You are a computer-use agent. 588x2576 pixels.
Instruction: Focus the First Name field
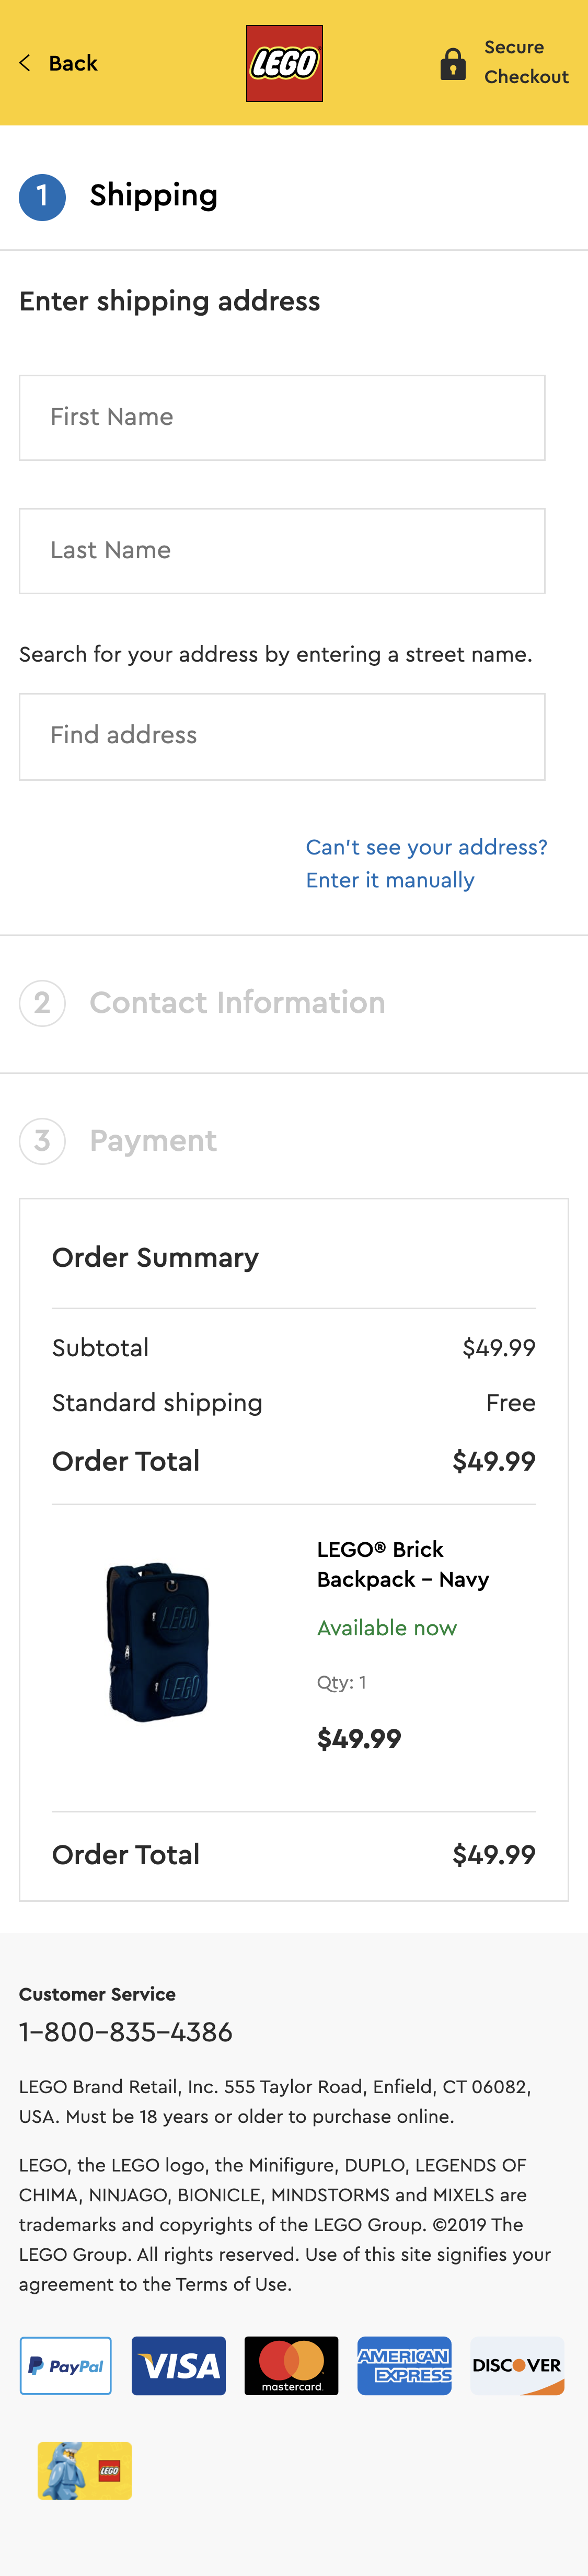click(x=282, y=418)
